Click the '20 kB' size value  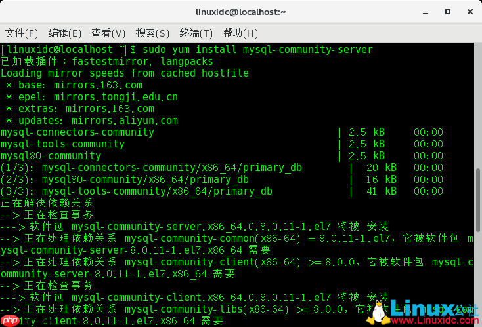pos(382,168)
